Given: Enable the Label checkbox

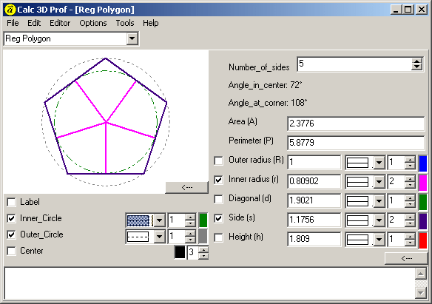Looking at the screenshot, I should [11, 202].
